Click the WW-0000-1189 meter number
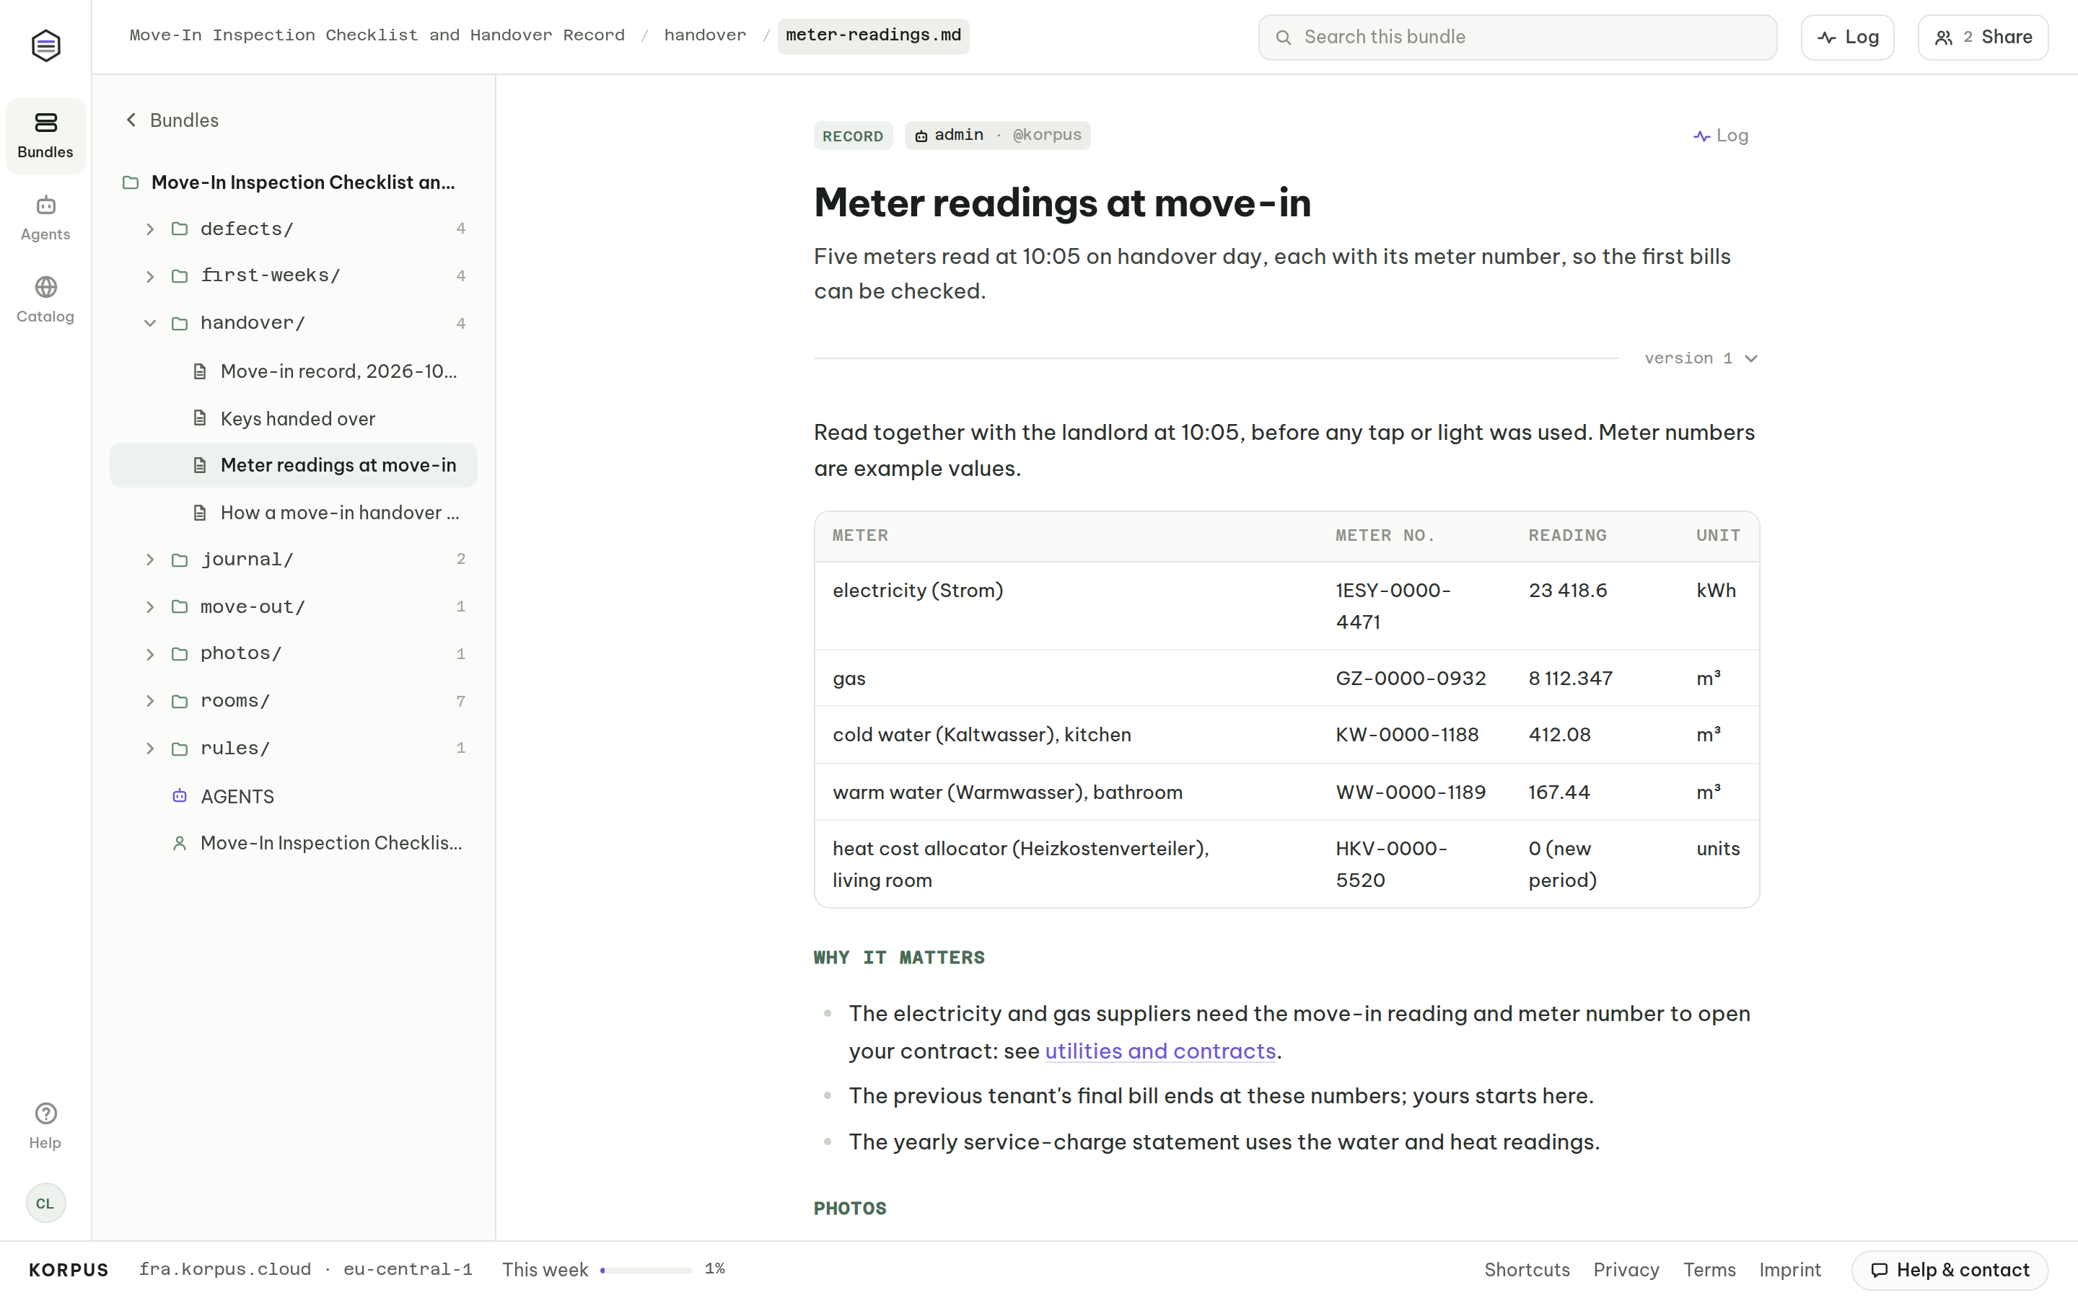Image resolution: width=2078 pixels, height=1298 pixels. pos(1410,793)
